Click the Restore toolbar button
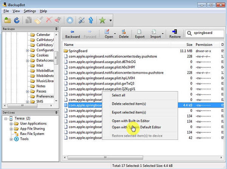The width and height of the screenshot is (227, 169). [174, 34]
